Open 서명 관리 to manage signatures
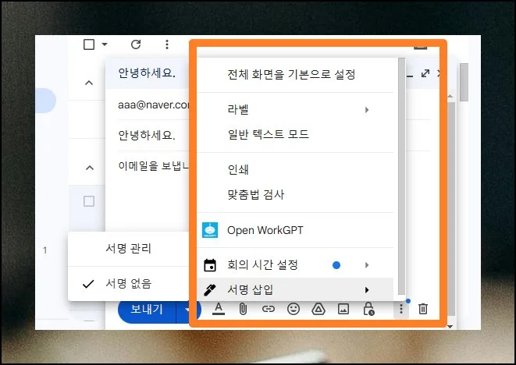Viewport: 516px width, 365px height. (128, 249)
